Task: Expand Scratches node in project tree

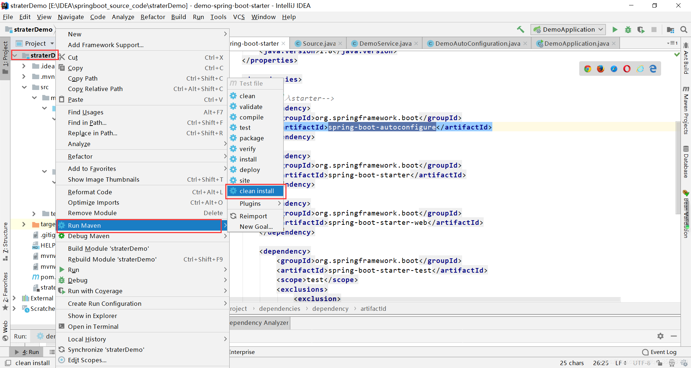Action: (14, 309)
